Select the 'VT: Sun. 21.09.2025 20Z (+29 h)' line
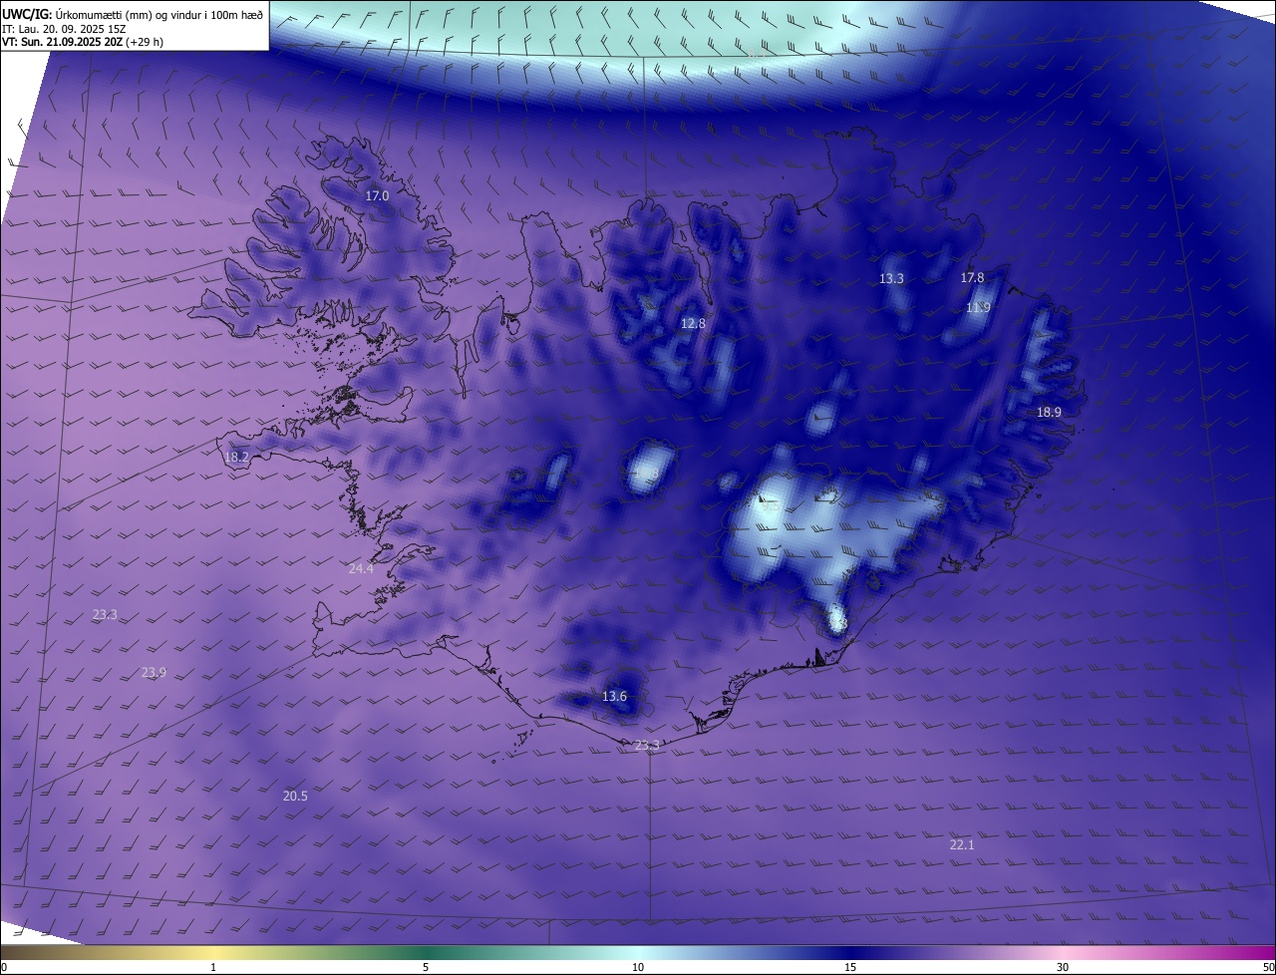The height and width of the screenshot is (975, 1276). pos(83,42)
